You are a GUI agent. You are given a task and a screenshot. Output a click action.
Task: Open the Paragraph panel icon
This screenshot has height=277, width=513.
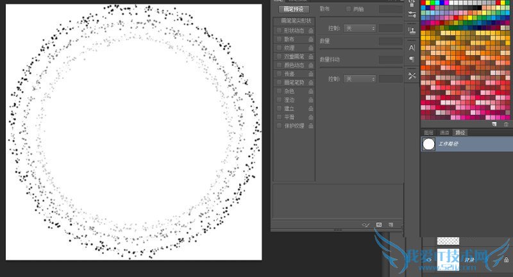[x=412, y=59]
